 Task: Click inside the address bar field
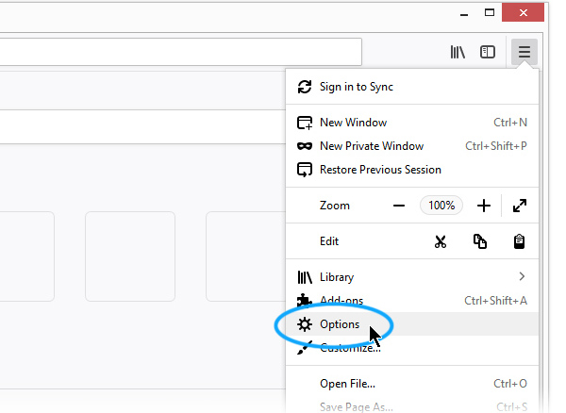180,52
